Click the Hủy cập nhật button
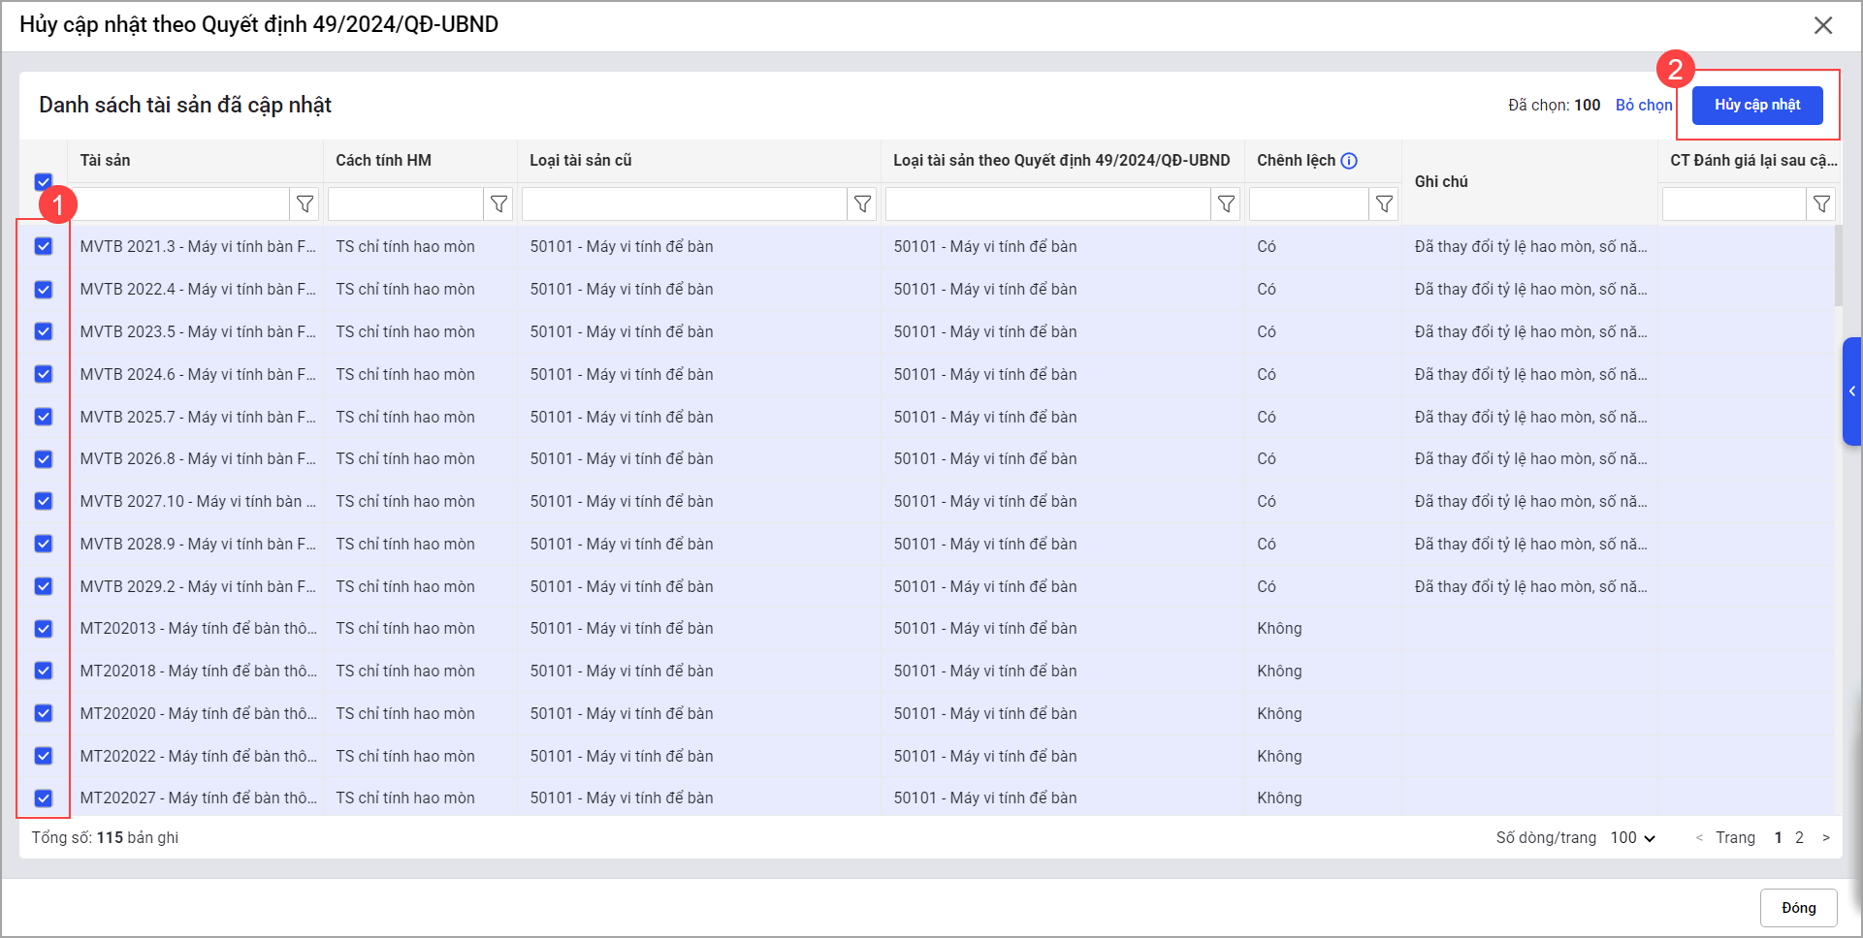 click(x=1757, y=105)
